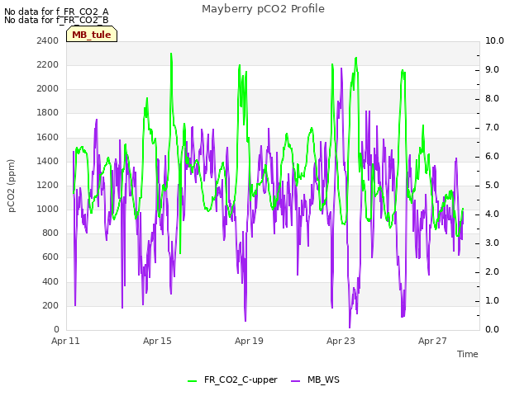The image size is (529, 396).
Task: Click the 2400 left axis value
Action: coord(48,40)
